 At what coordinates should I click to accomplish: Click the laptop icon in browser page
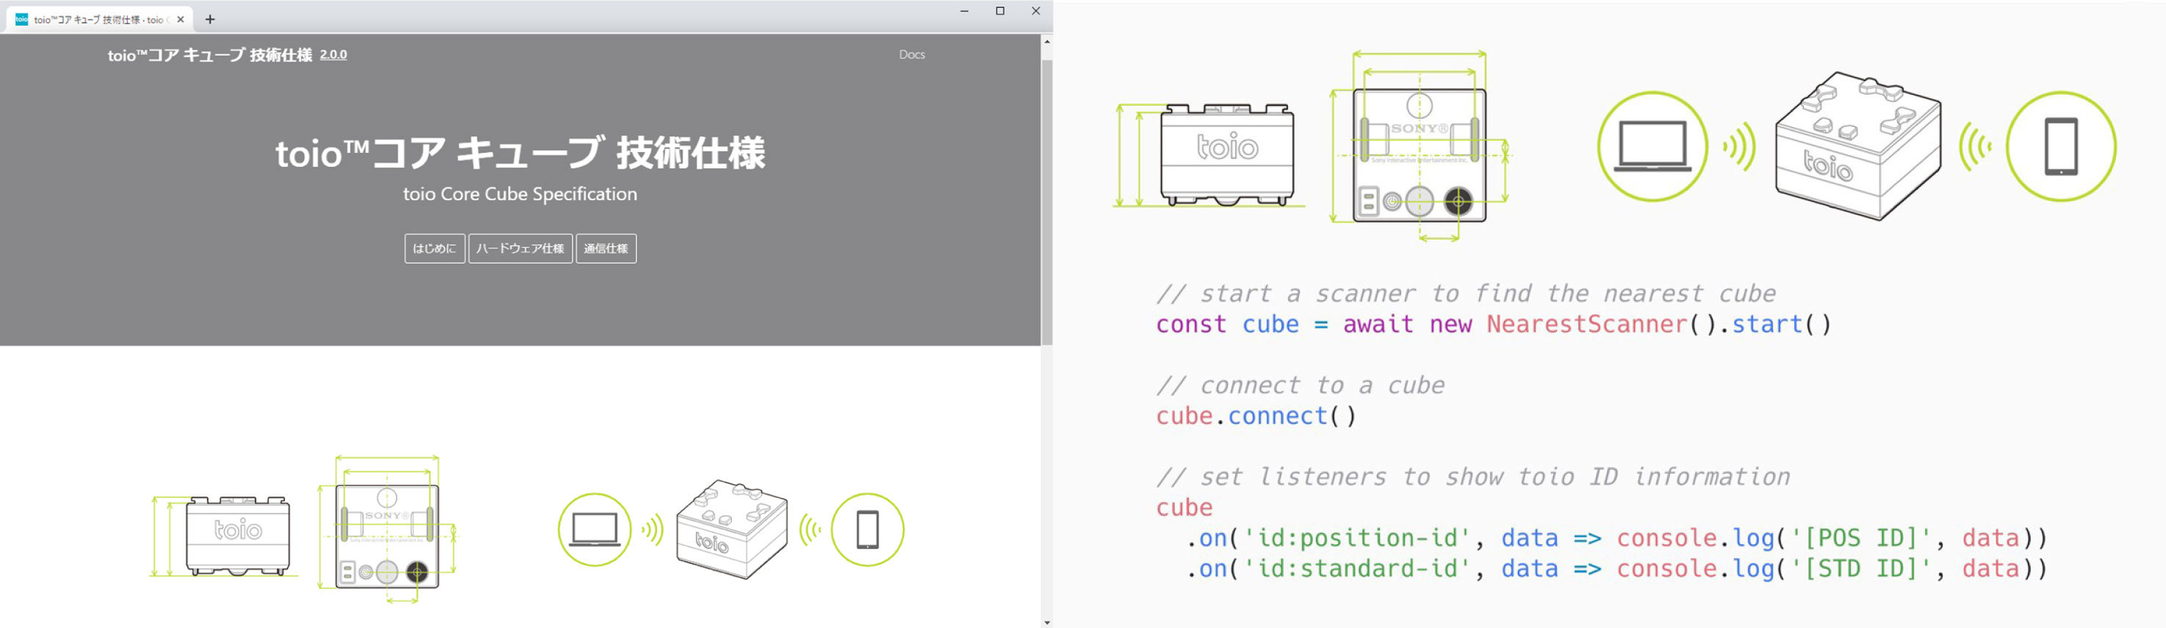594,530
